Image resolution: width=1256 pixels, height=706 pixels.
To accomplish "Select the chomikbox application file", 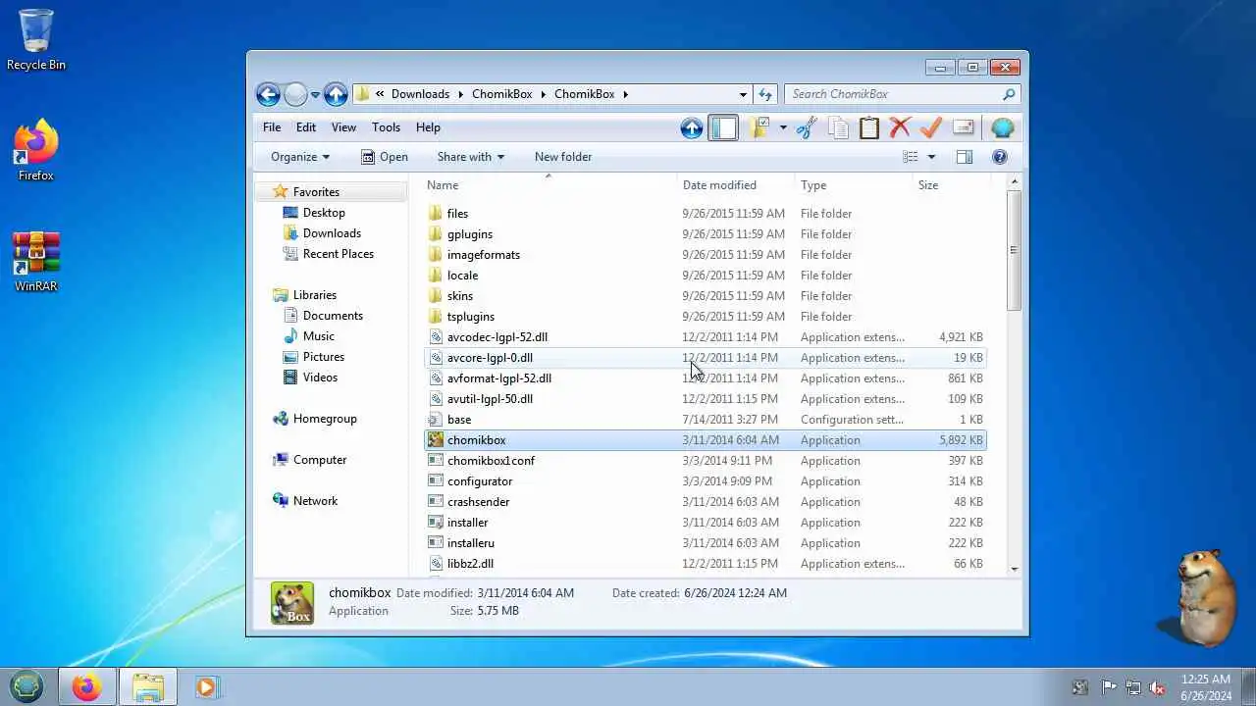I will click(705, 440).
